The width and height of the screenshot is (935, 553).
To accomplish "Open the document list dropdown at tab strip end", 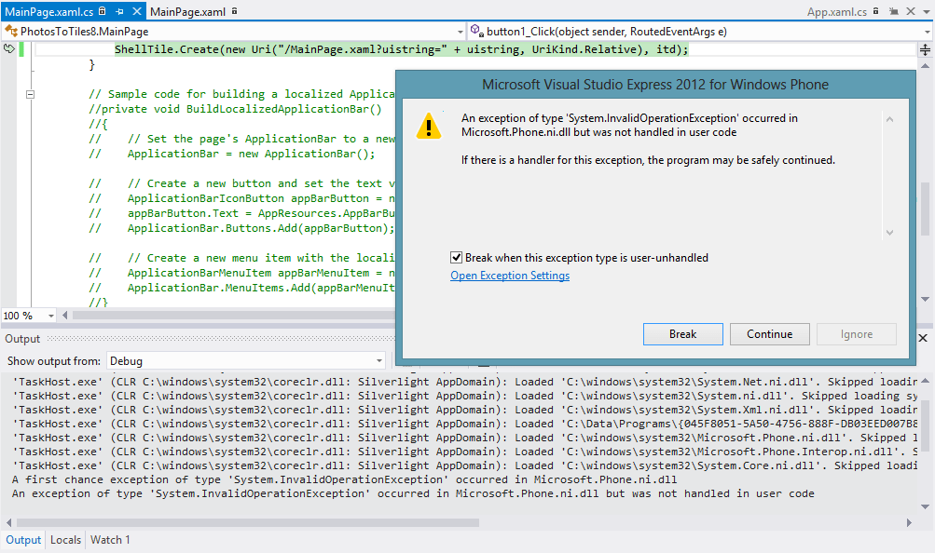I will (927, 11).
